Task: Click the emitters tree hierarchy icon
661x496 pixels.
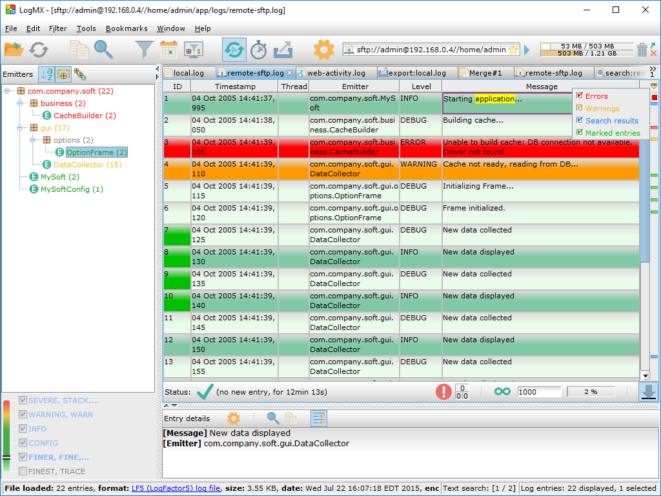Action: (x=79, y=74)
